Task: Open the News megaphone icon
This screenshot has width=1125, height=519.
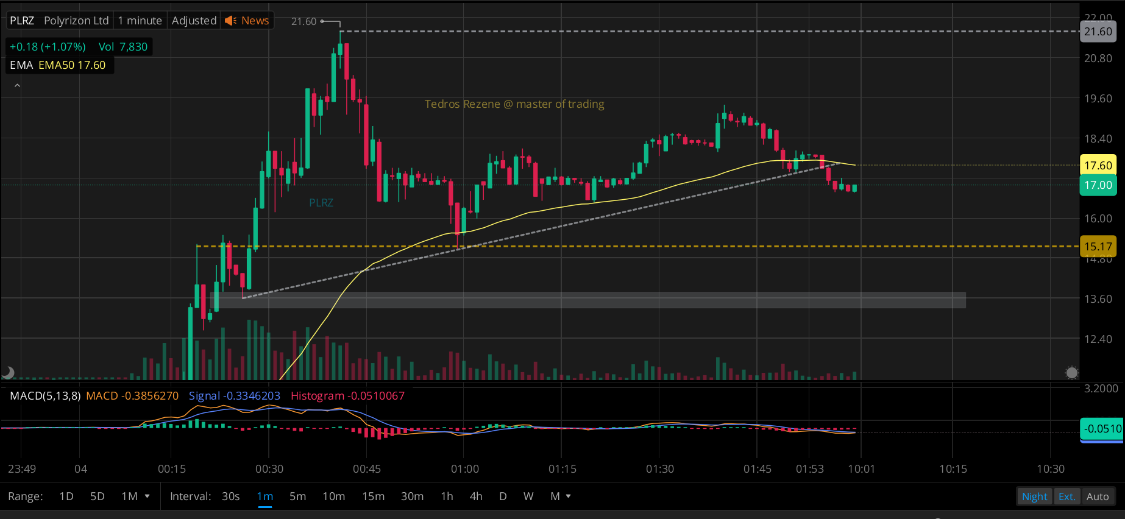Action: (230, 21)
